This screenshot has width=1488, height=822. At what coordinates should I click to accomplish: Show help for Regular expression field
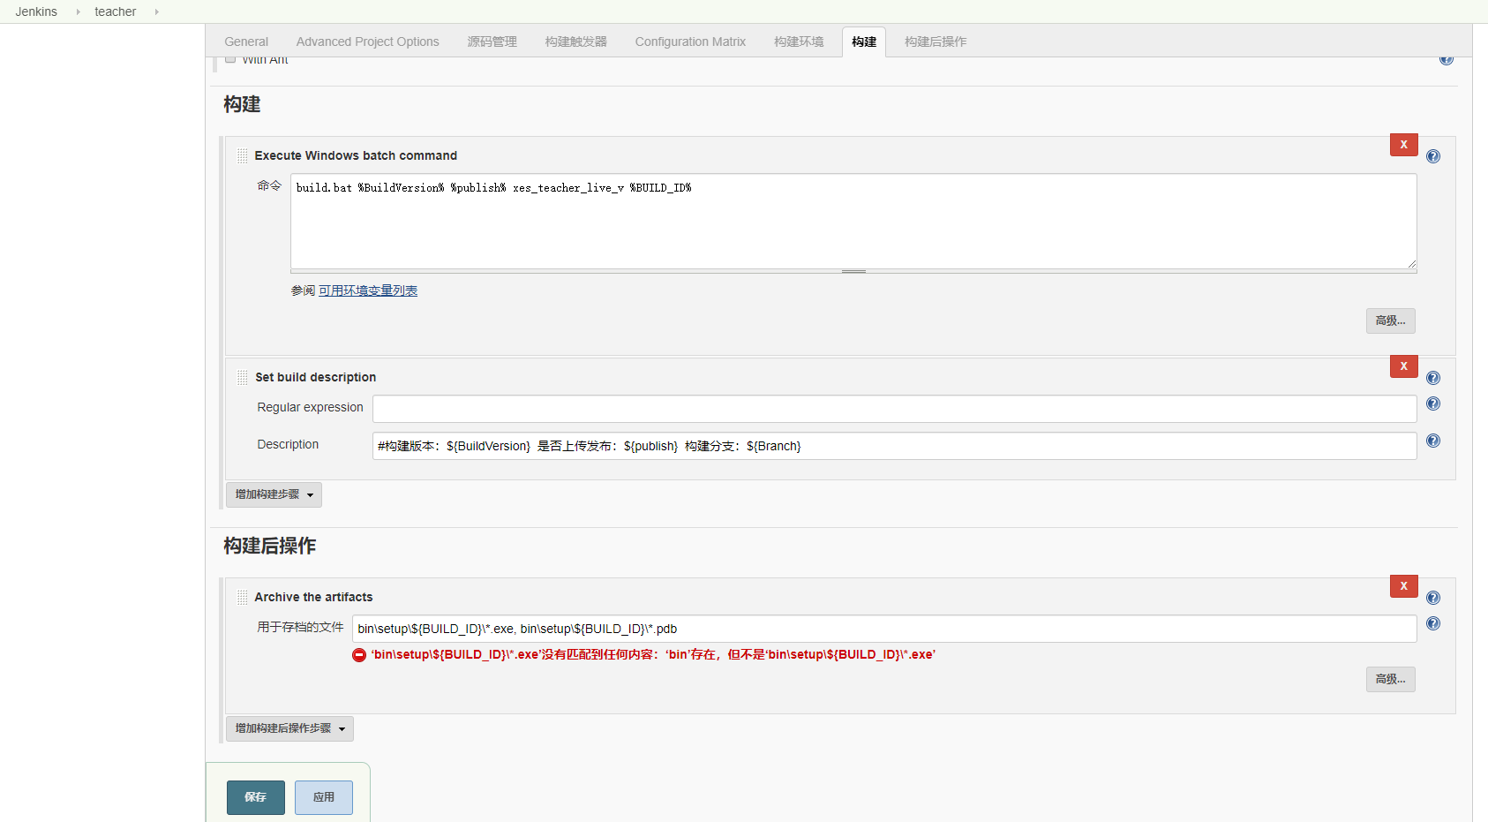[1433, 403]
